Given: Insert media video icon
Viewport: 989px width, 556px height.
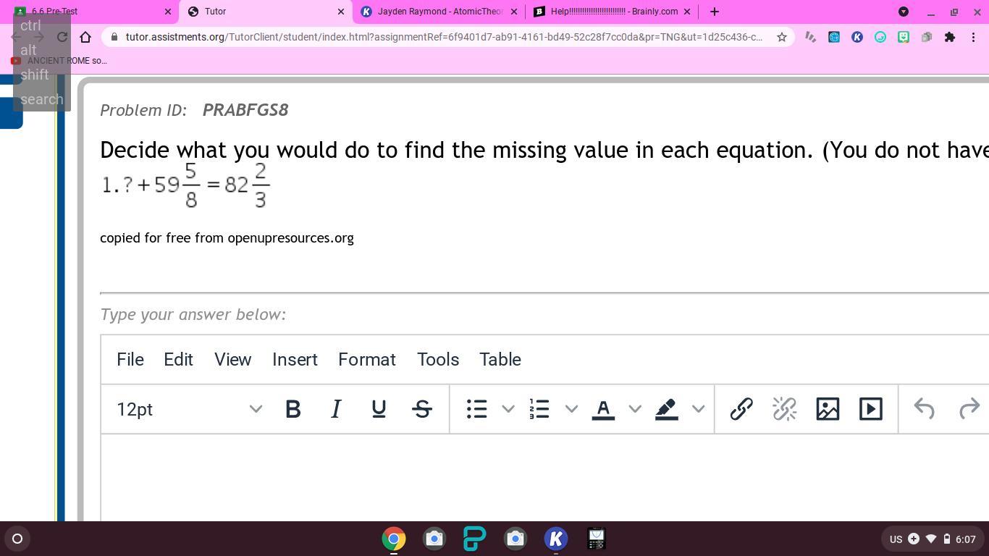Looking at the screenshot, I should click(x=870, y=409).
